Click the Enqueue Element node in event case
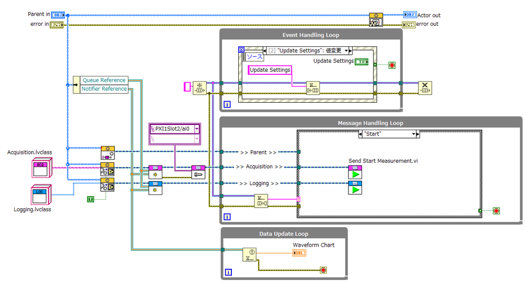Screen dimensions: 526x283 (x=313, y=87)
